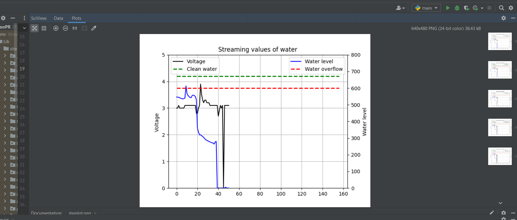Screen dimensions: 517x220
Task: Start debugging with the bug icon
Action: [457, 8]
